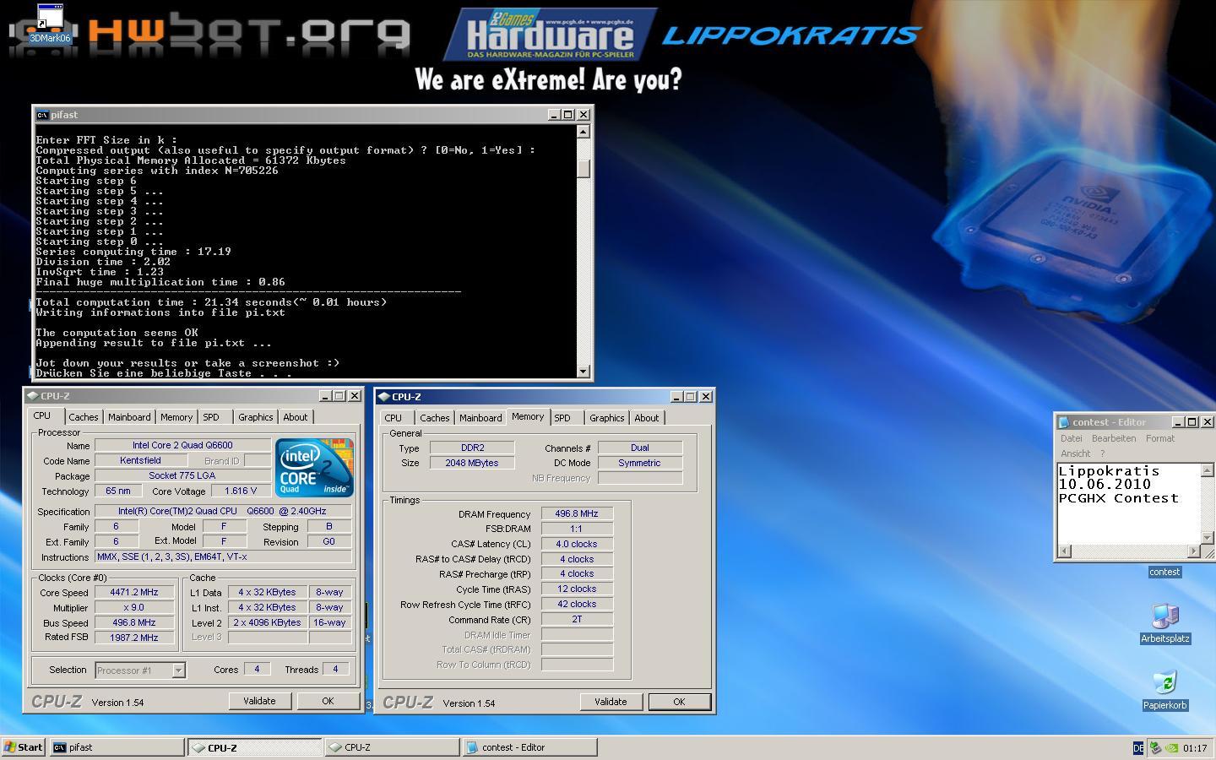The height and width of the screenshot is (760, 1216).
Task: Maximize the pifast console window
Action: (x=568, y=115)
